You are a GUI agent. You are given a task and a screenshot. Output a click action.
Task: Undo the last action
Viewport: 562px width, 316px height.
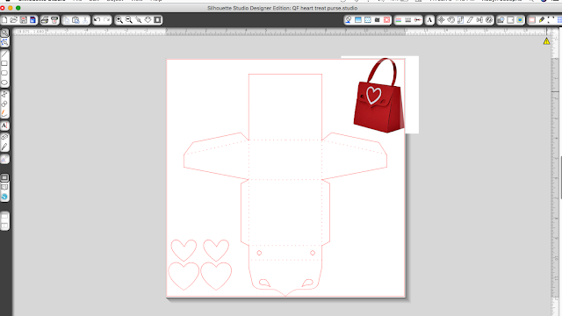click(97, 20)
